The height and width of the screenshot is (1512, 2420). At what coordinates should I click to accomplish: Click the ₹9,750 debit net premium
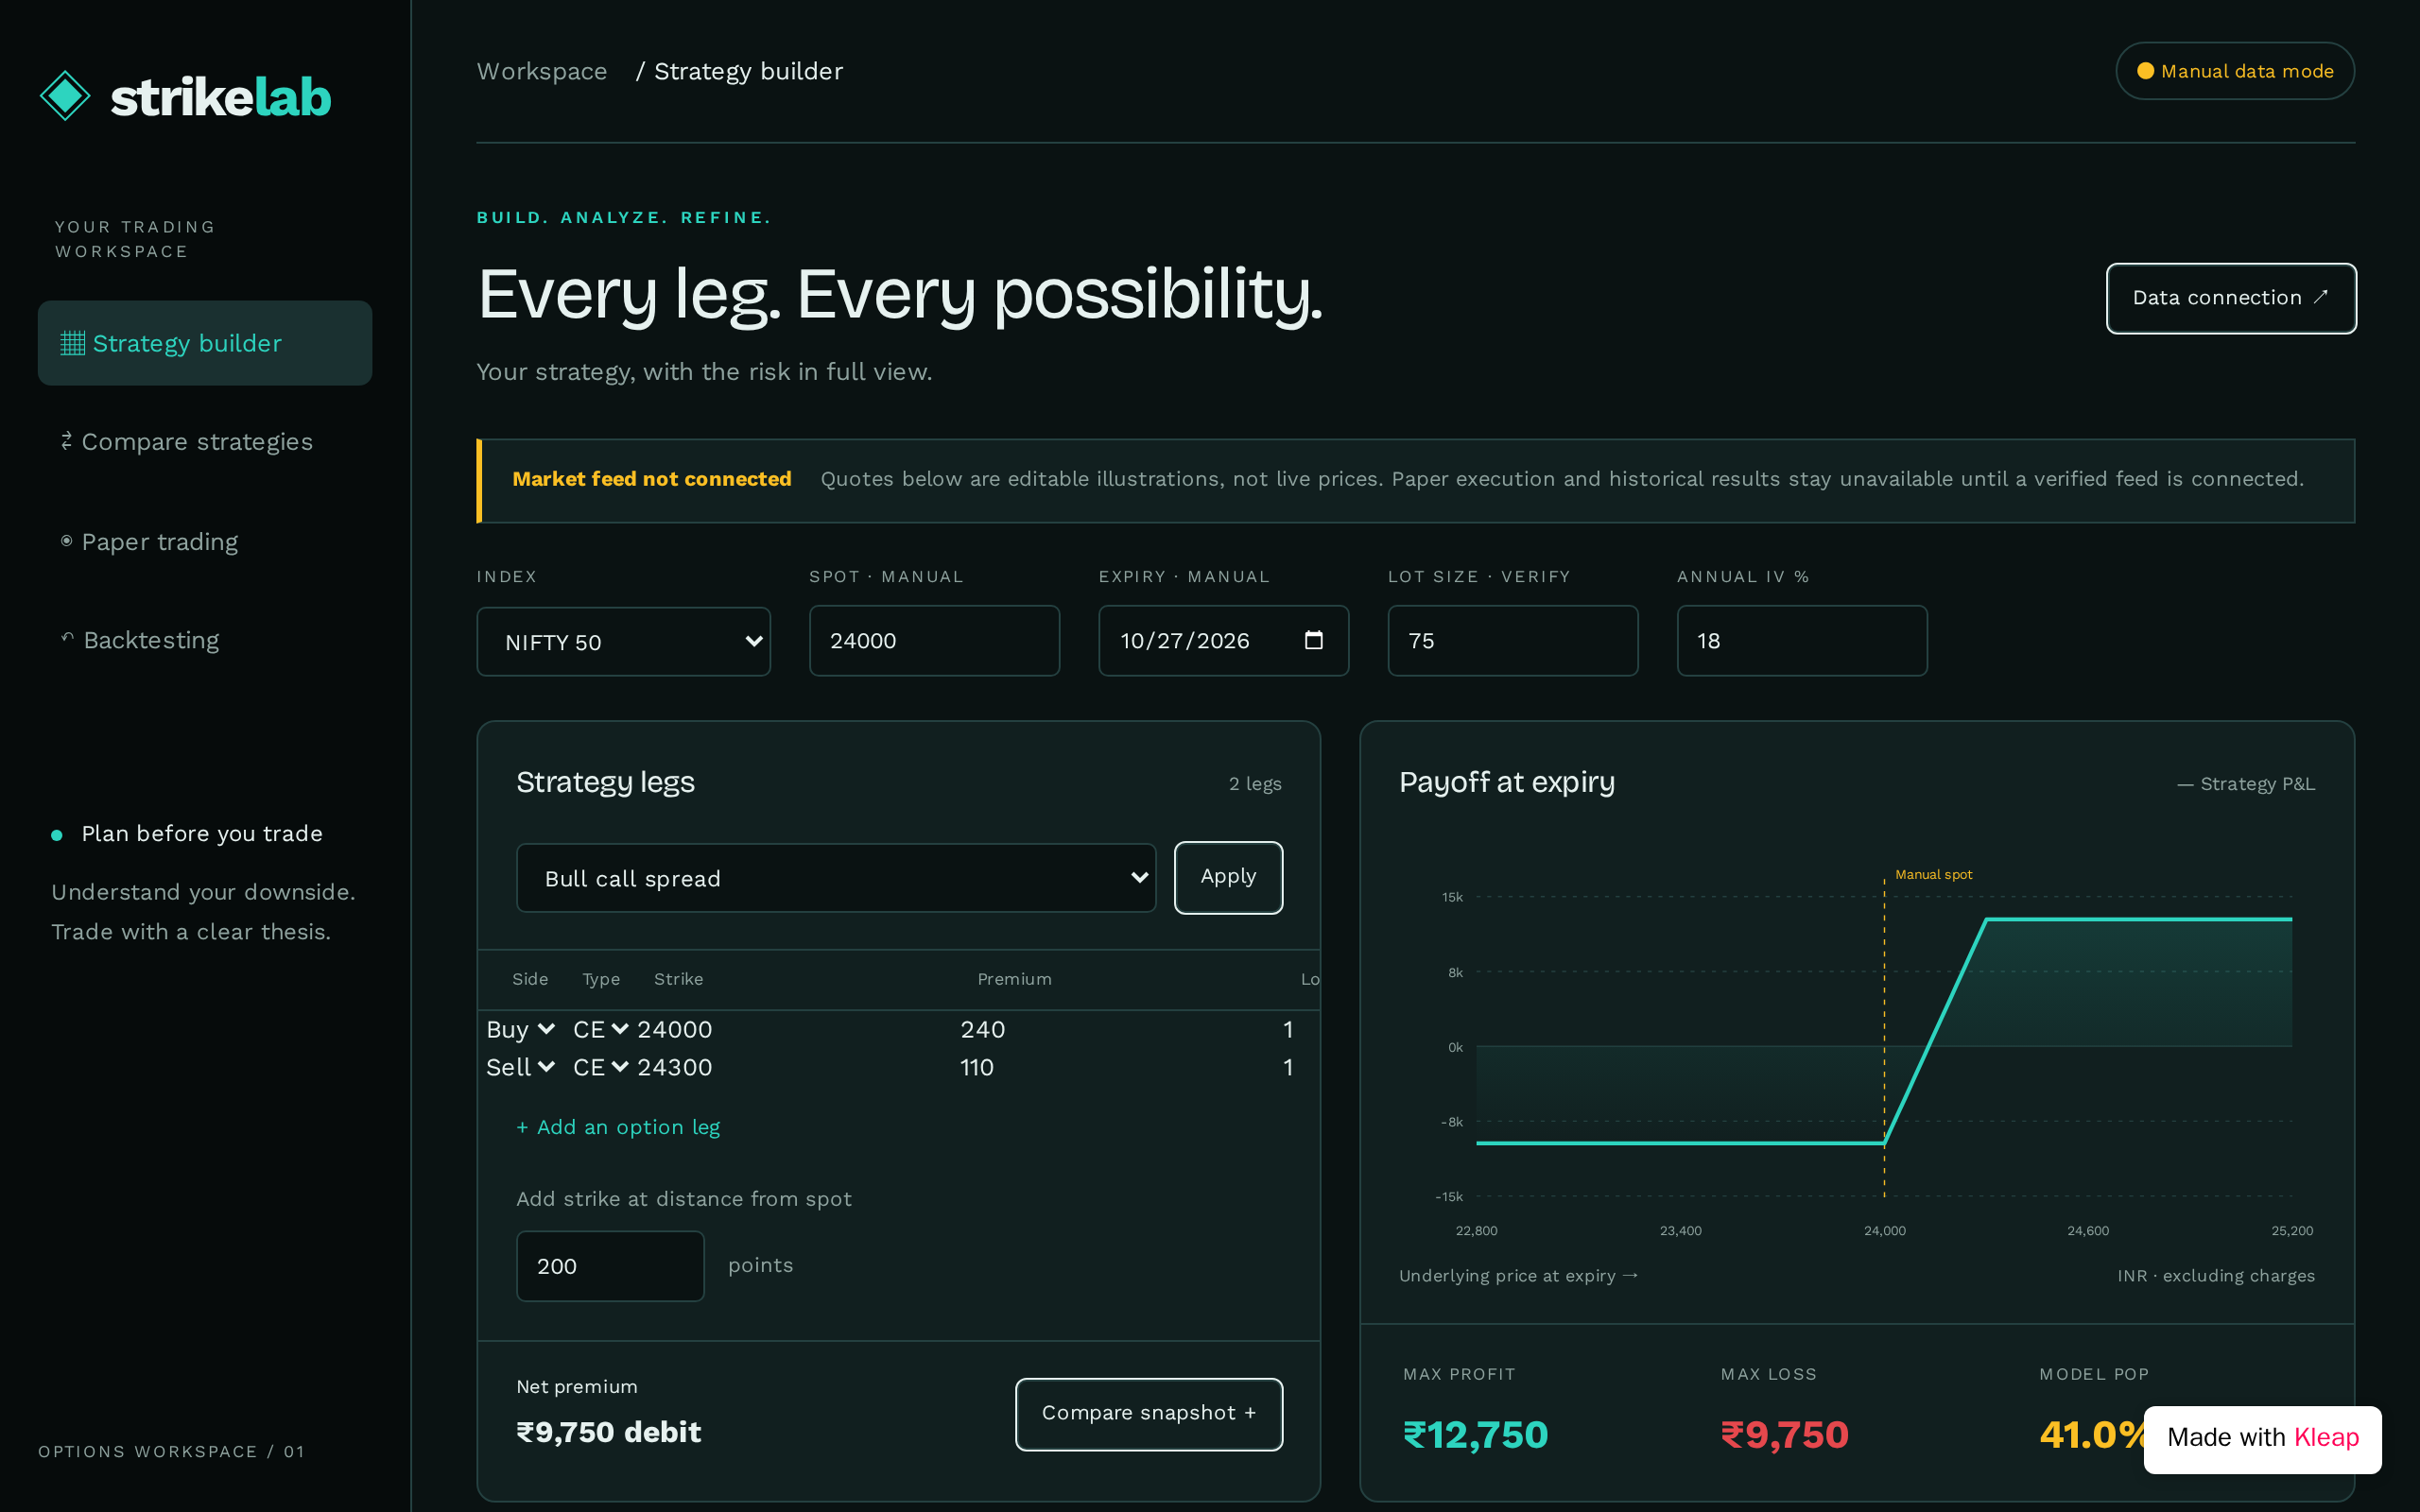tap(608, 1432)
